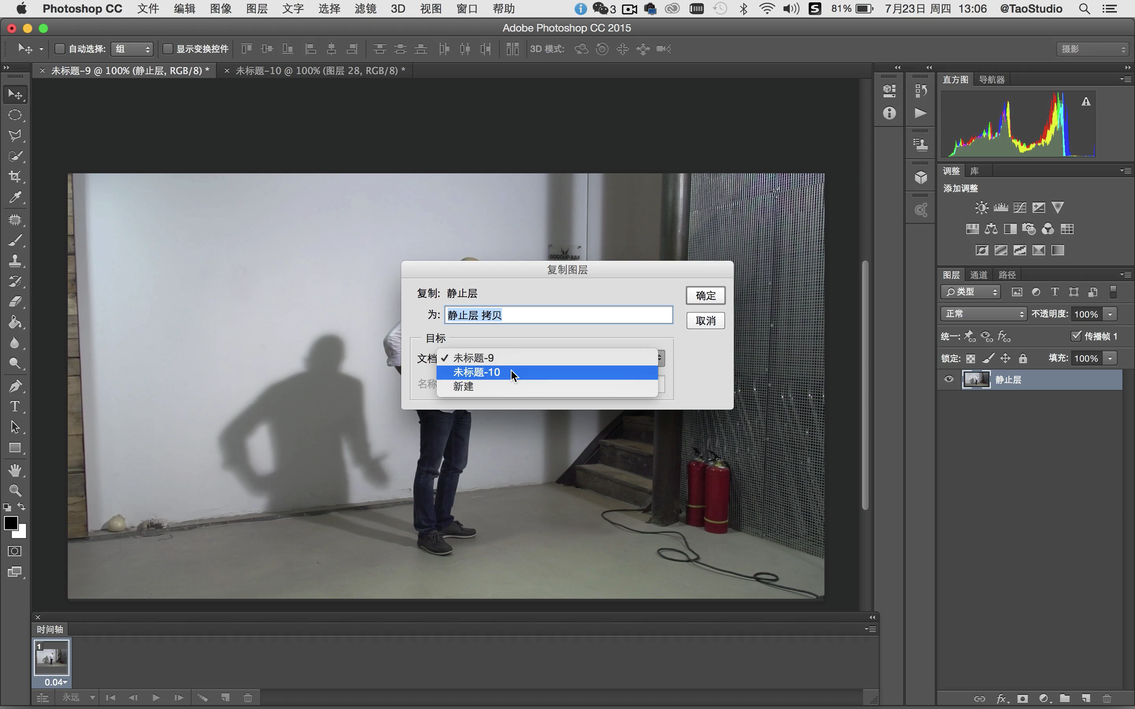Hide the 静止层 layer visibility
The height and width of the screenshot is (709, 1135).
click(x=949, y=379)
